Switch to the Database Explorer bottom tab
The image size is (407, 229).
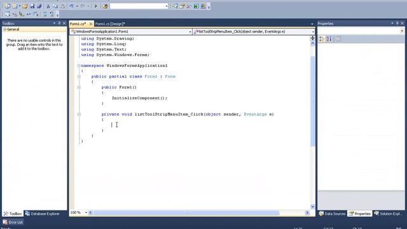coord(43,214)
